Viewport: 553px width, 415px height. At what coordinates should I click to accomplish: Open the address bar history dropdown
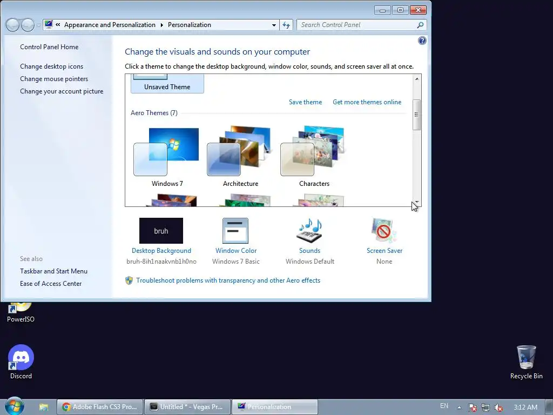[274, 25]
